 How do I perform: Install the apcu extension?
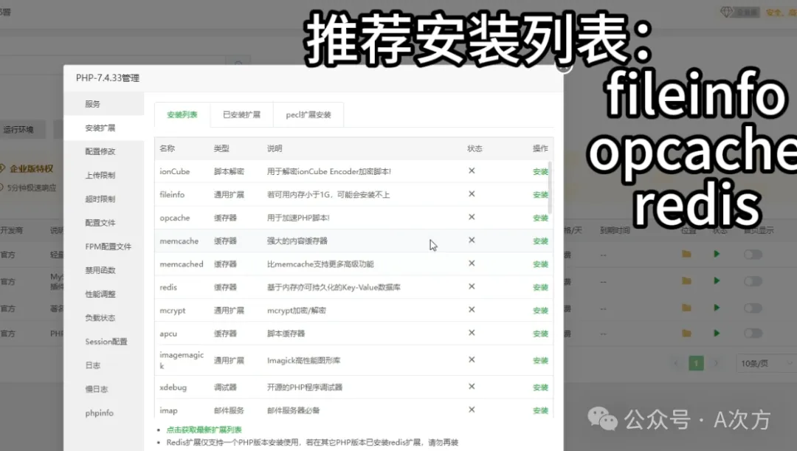coord(540,334)
